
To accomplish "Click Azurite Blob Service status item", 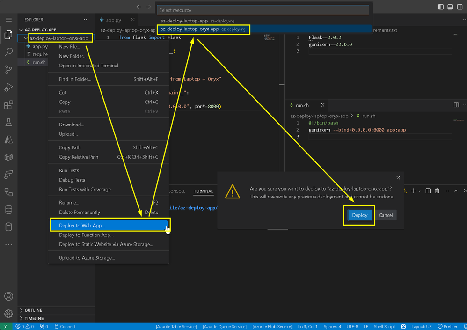I will coord(272,326).
